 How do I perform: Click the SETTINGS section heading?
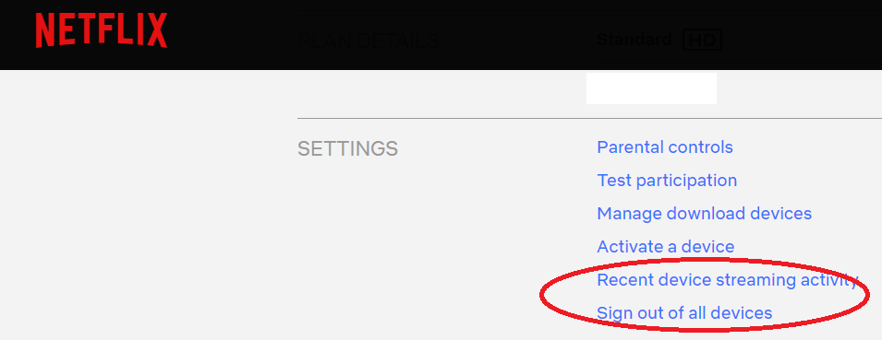[347, 148]
